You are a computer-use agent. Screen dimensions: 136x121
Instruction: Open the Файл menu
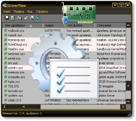pos(7,11)
